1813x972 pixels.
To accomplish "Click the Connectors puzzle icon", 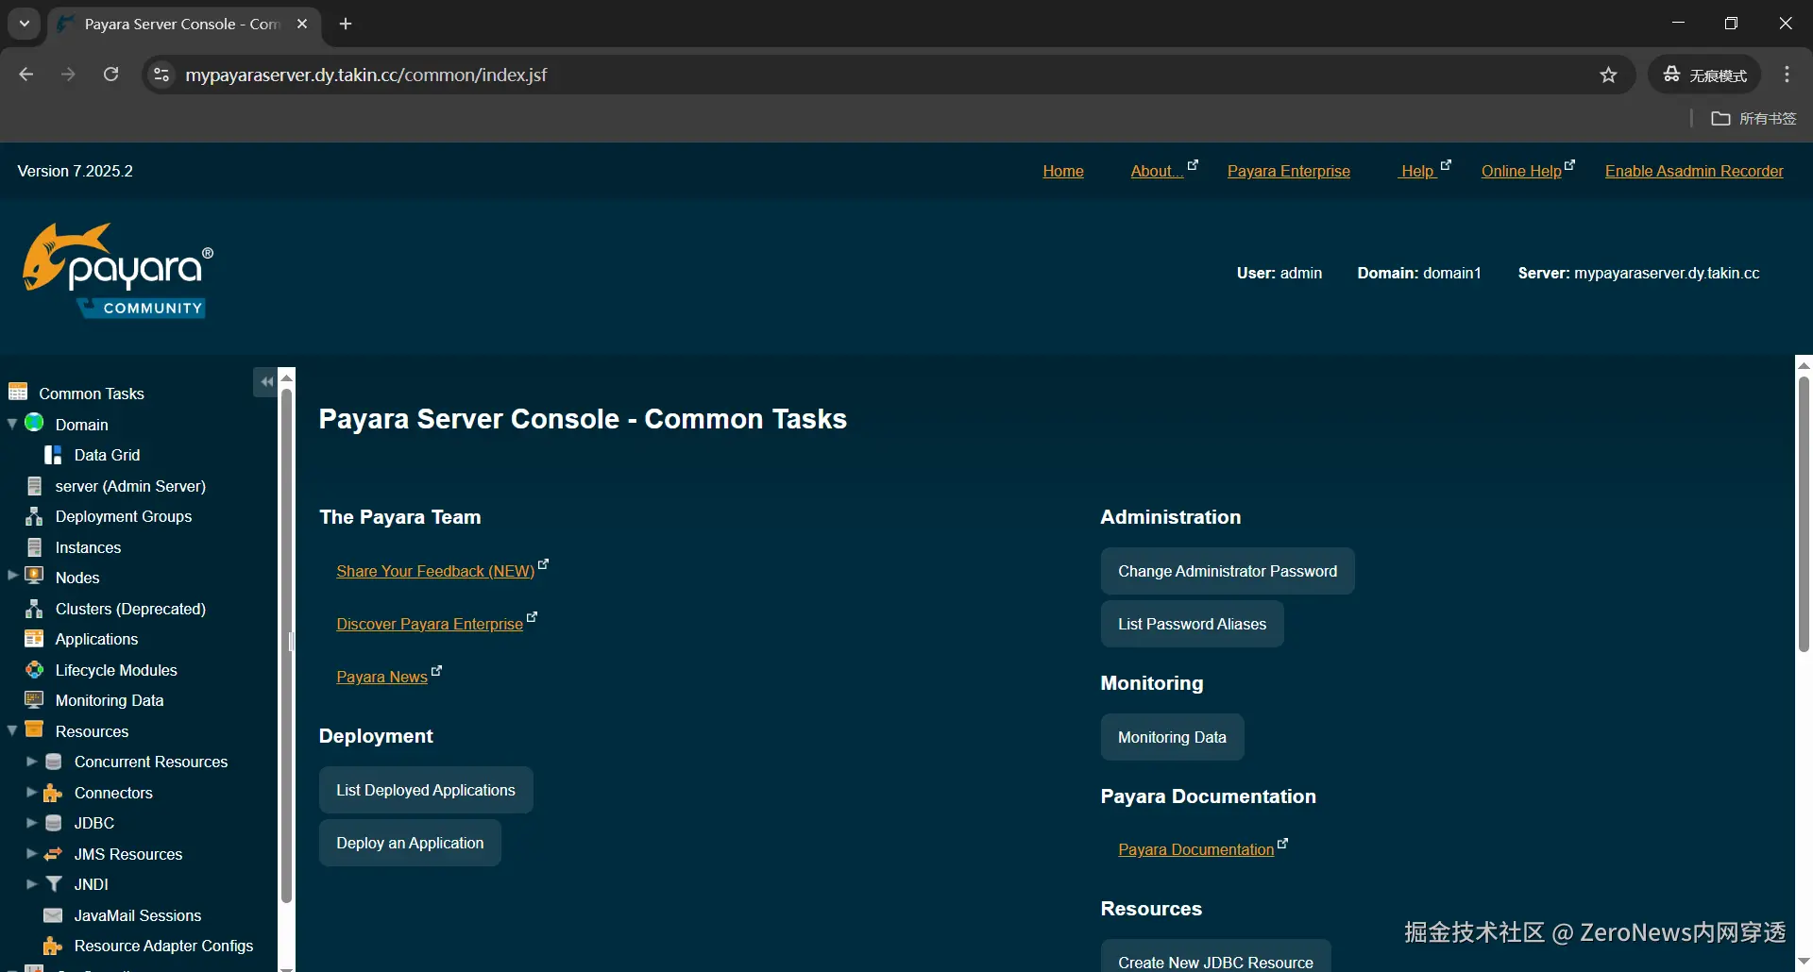I will click(54, 793).
